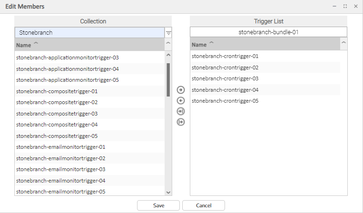Open the Collection filter options icon
Image resolution: width=363 pixels, height=213 pixels.
168,33
